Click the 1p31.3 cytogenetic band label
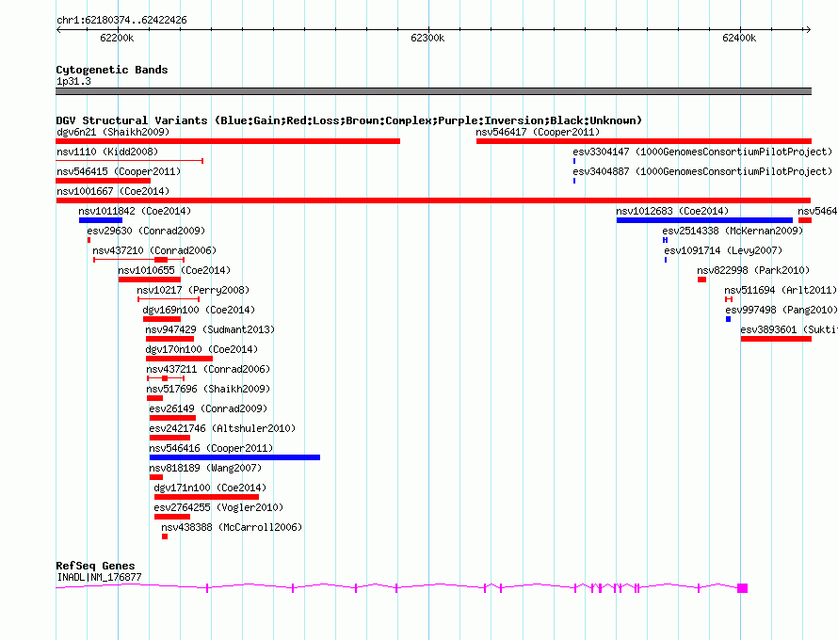The image size is (838, 640). (x=73, y=81)
